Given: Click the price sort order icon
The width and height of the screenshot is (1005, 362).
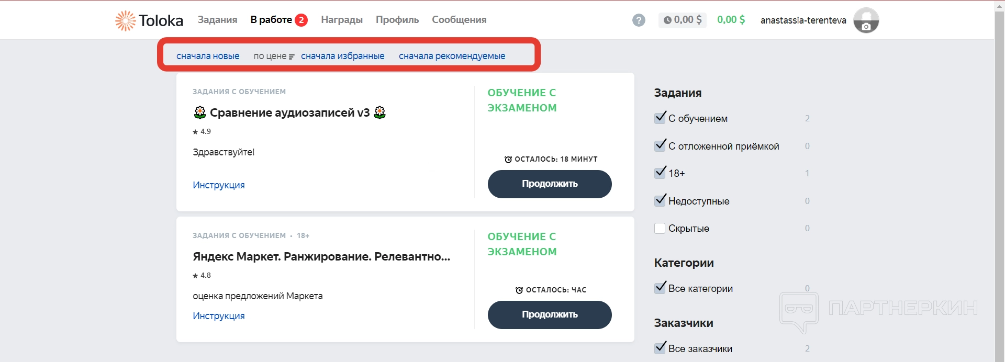Looking at the screenshot, I should click(x=292, y=56).
